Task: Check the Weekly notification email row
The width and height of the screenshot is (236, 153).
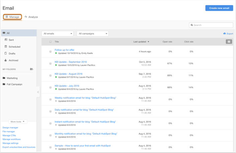Action: pos(51,99)
